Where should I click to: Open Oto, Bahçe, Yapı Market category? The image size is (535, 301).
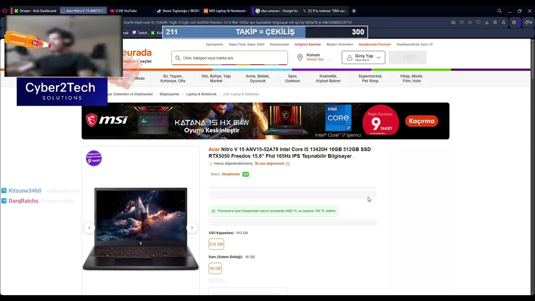point(216,79)
